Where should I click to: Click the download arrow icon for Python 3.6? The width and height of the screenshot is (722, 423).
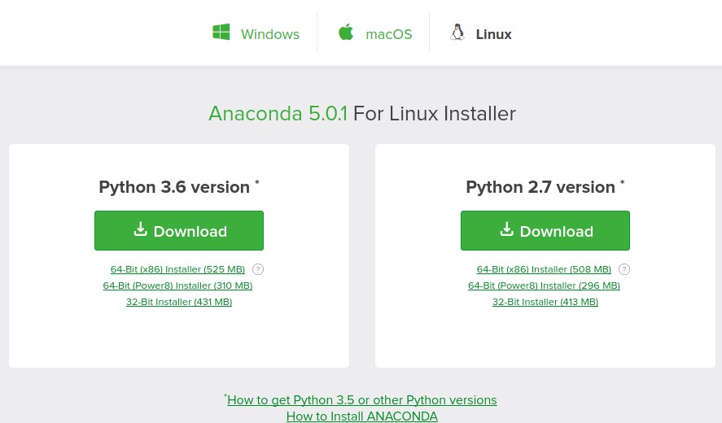pos(140,229)
